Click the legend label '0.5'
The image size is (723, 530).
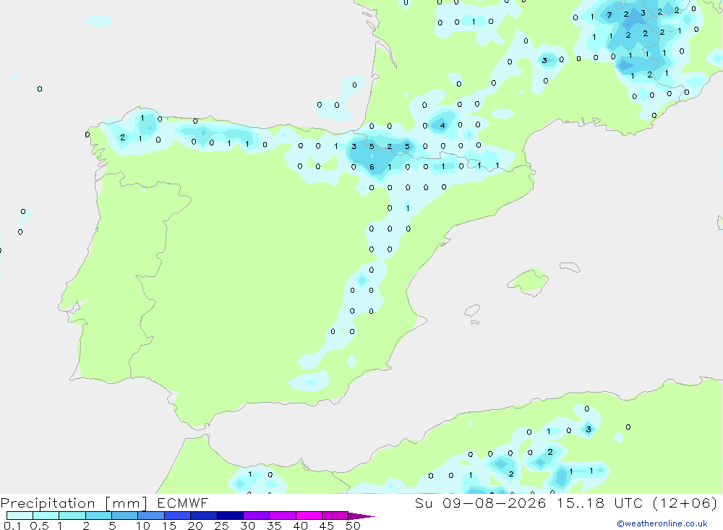pyautogui.click(x=39, y=526)
